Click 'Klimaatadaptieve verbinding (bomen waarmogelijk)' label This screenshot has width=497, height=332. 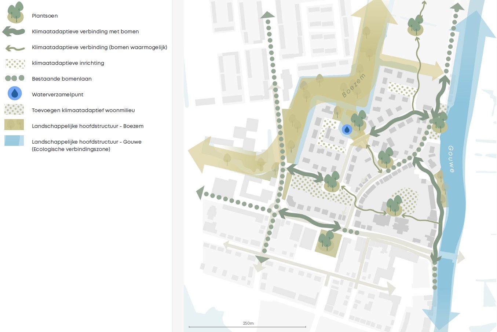(99, 47)
